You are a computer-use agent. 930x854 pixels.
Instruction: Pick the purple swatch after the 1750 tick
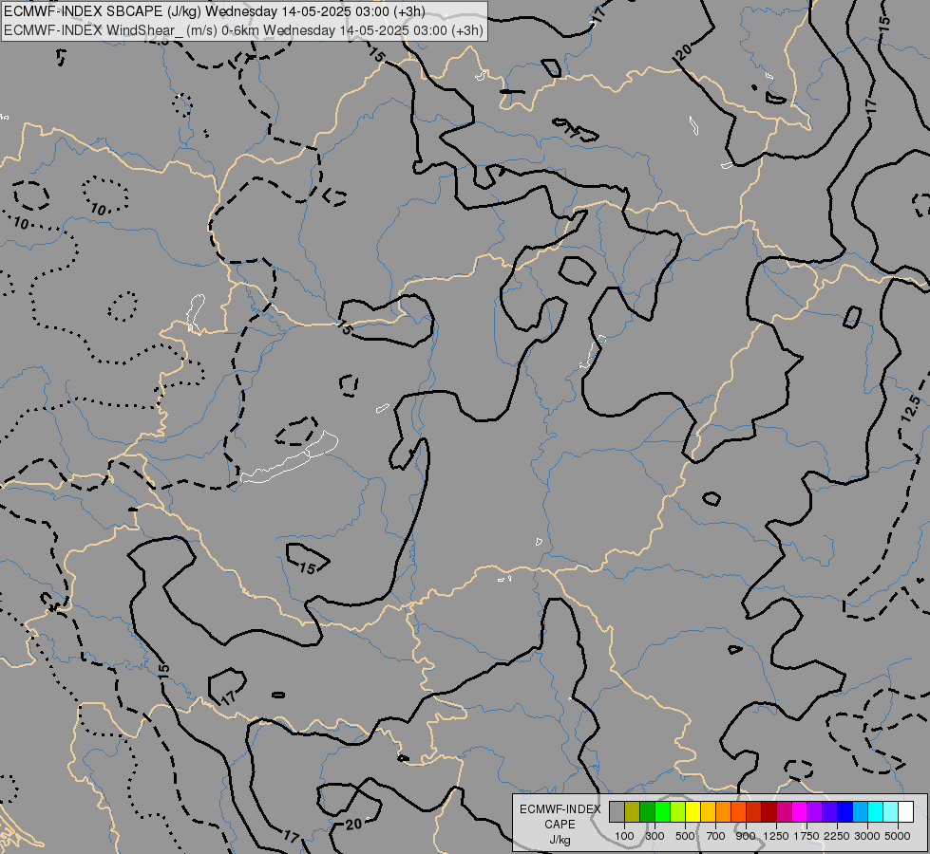814,812
